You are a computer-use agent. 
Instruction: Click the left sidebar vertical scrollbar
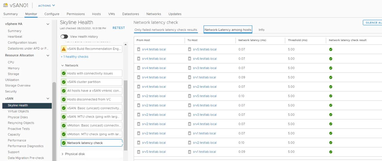54,121
